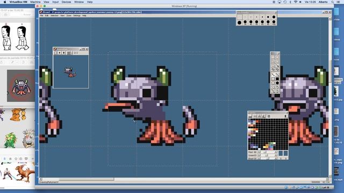344x193 pixels.
Task: Choose the brush size labeled 60
Action: (262, 23)
